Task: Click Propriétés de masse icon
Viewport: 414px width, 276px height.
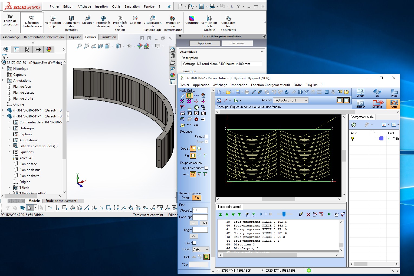Action: 103,18
